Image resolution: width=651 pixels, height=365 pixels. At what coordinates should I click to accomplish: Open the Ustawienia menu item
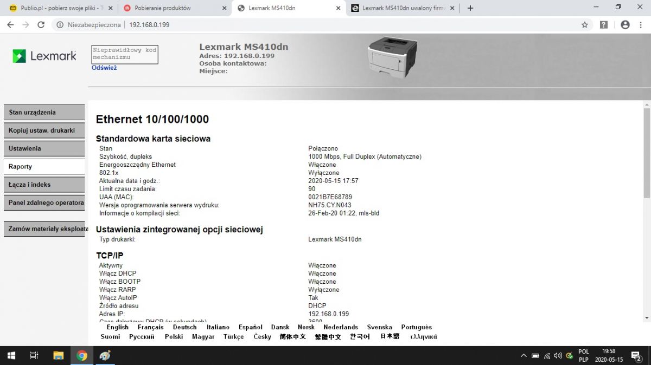click(44, 148)
